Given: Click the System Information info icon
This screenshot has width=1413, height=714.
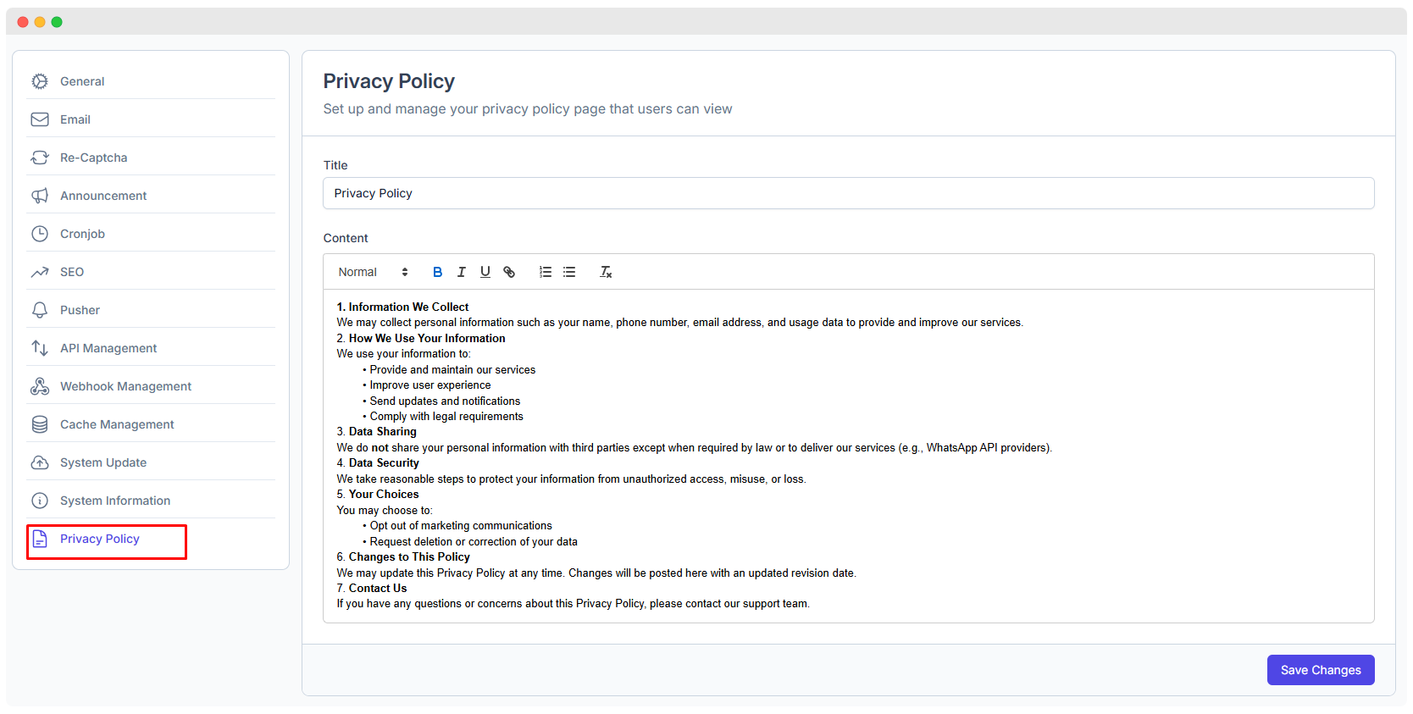Looking at the screenshot, I should tap(40, 501).
